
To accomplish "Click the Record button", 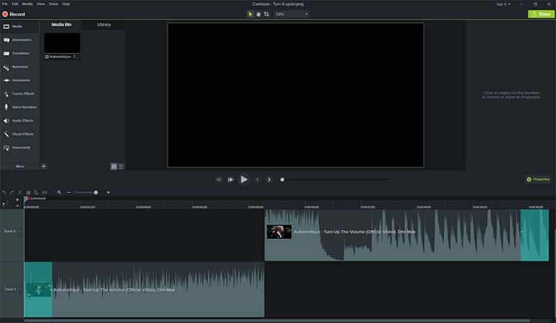I will point(14,14).
